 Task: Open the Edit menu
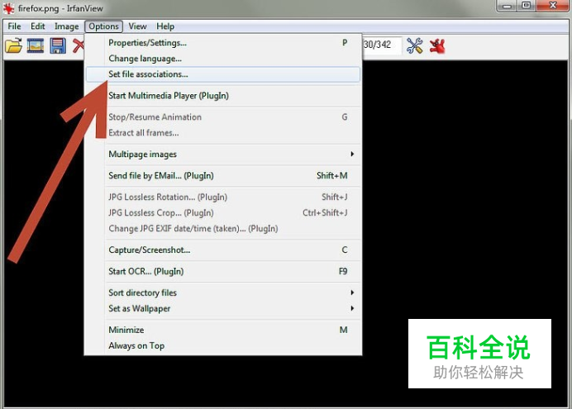37,26
